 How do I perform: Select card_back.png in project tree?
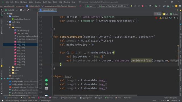22,33
